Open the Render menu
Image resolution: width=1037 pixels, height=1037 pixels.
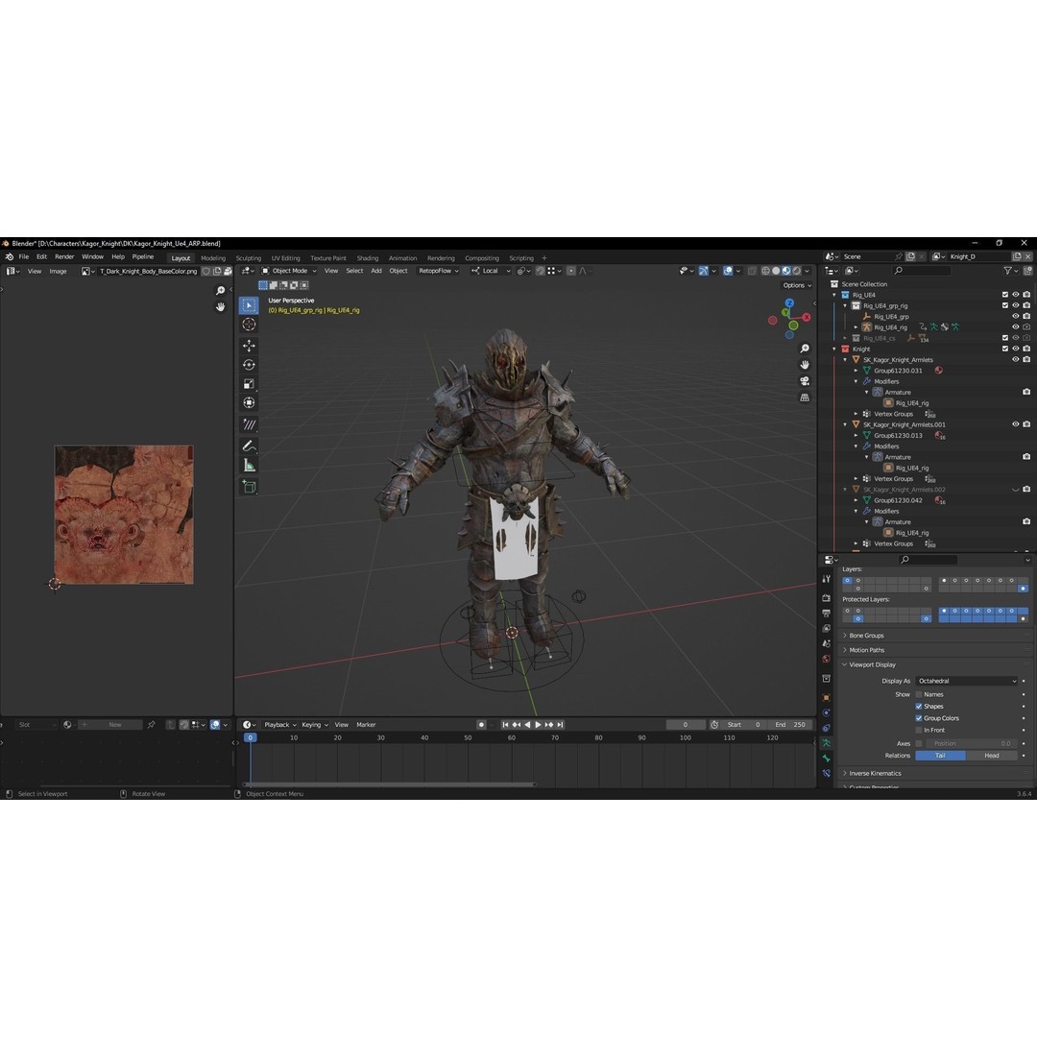(x=64, y=256)
